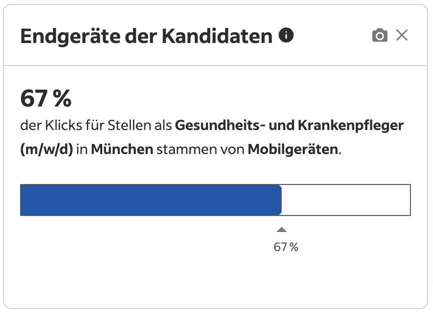Click the blue 67% progress bar

tap(150, 199)
